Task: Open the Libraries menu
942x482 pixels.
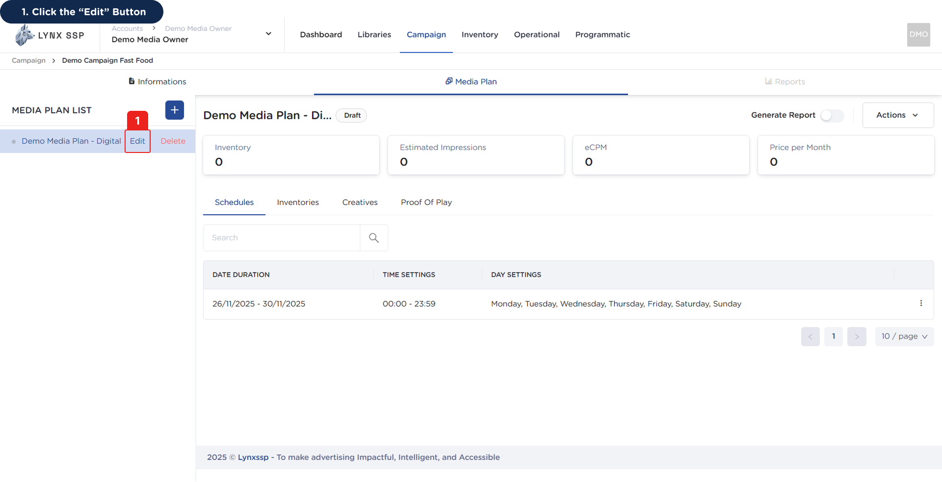Action: coord(374,35)
